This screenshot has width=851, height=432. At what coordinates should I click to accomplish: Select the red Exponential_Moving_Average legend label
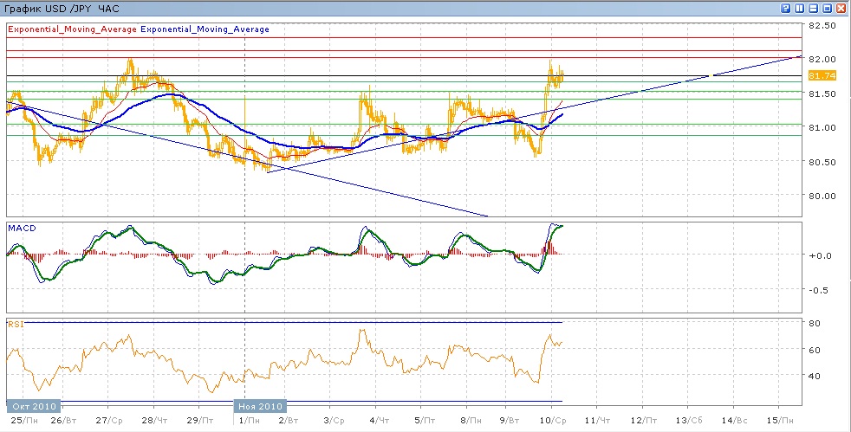coord(72,29)
